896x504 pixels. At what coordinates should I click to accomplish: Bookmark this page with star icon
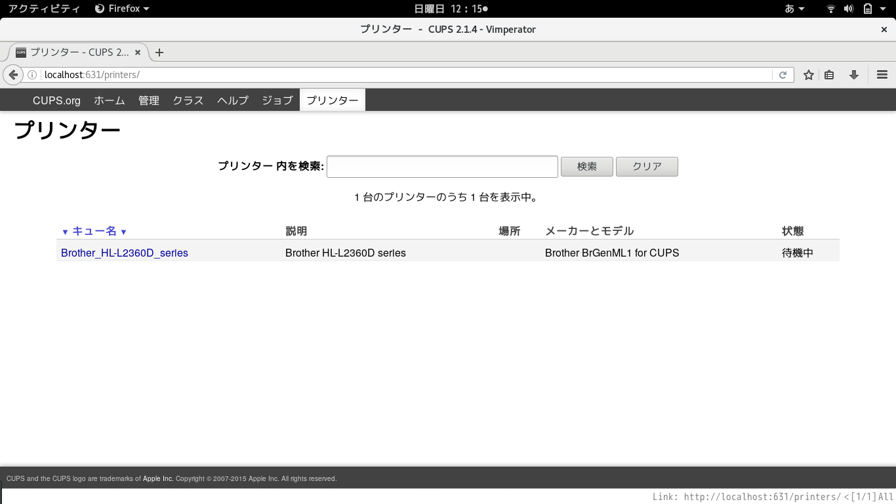tap(809, 75)
